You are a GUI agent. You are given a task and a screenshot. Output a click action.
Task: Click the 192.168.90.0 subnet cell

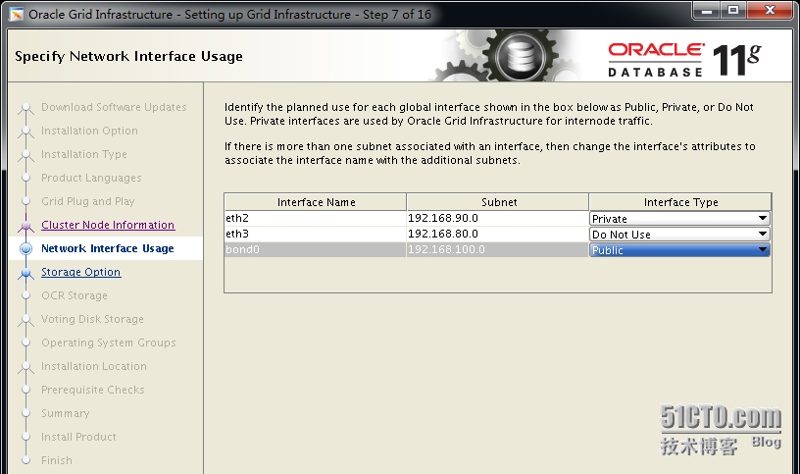point(497,218)
